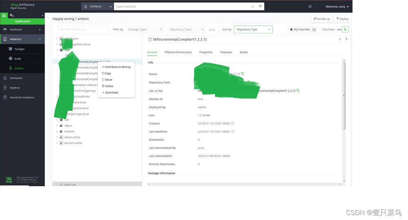The height and width of the screenshot is (220, 408).
Task: Select the General tab
Action: [152, 52]
